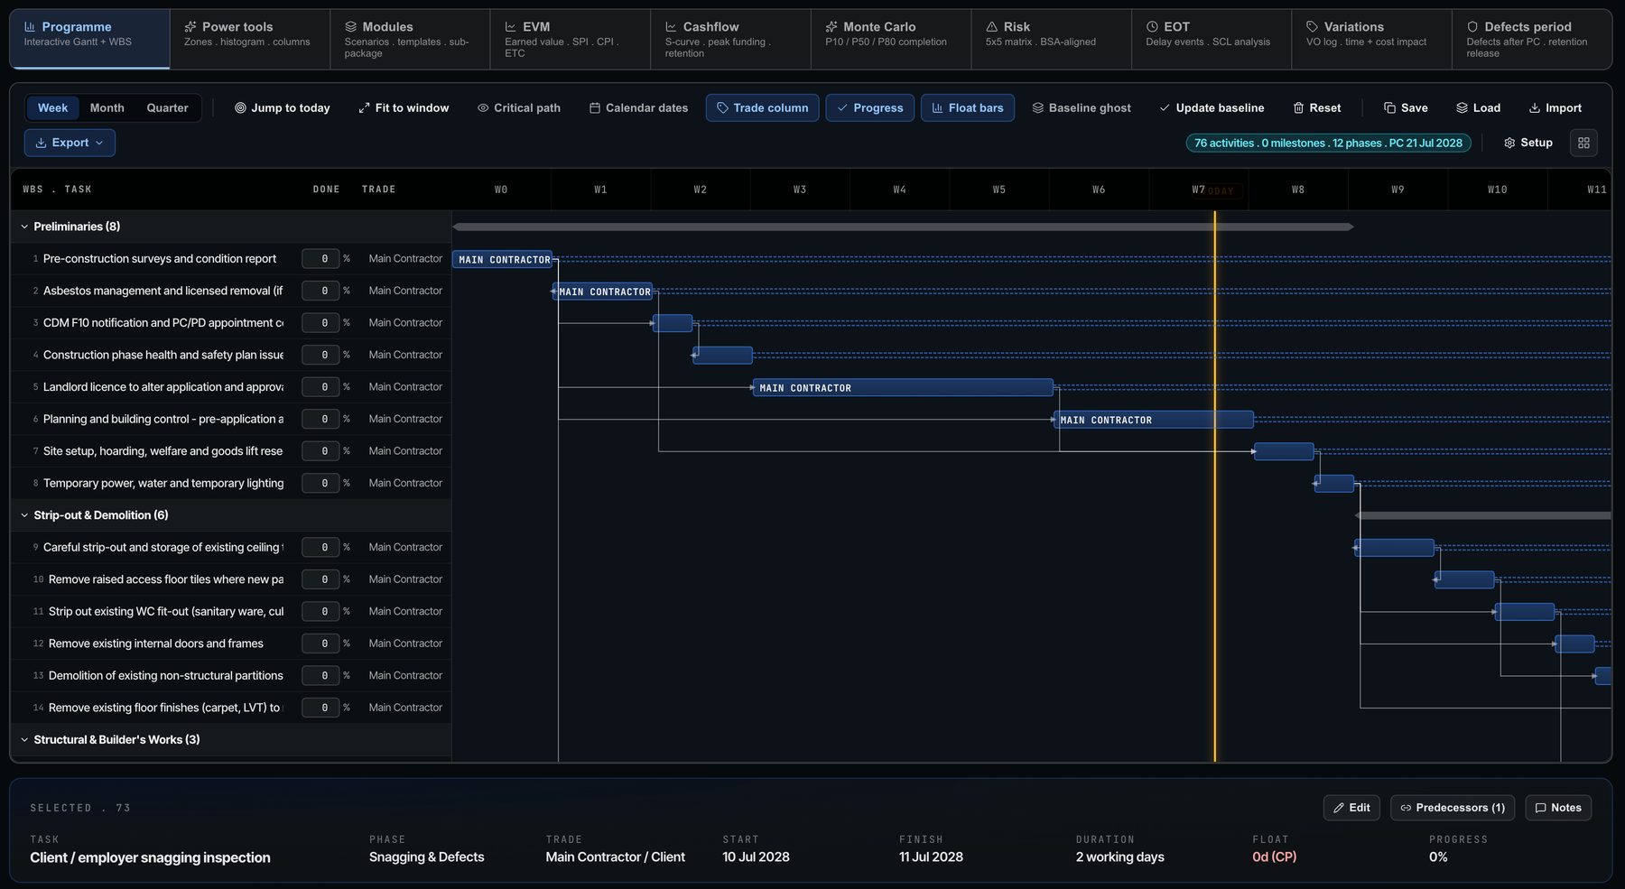Open the Modules tab
This screenshot has width=1625, height=889.
click(x=410, y=39)
